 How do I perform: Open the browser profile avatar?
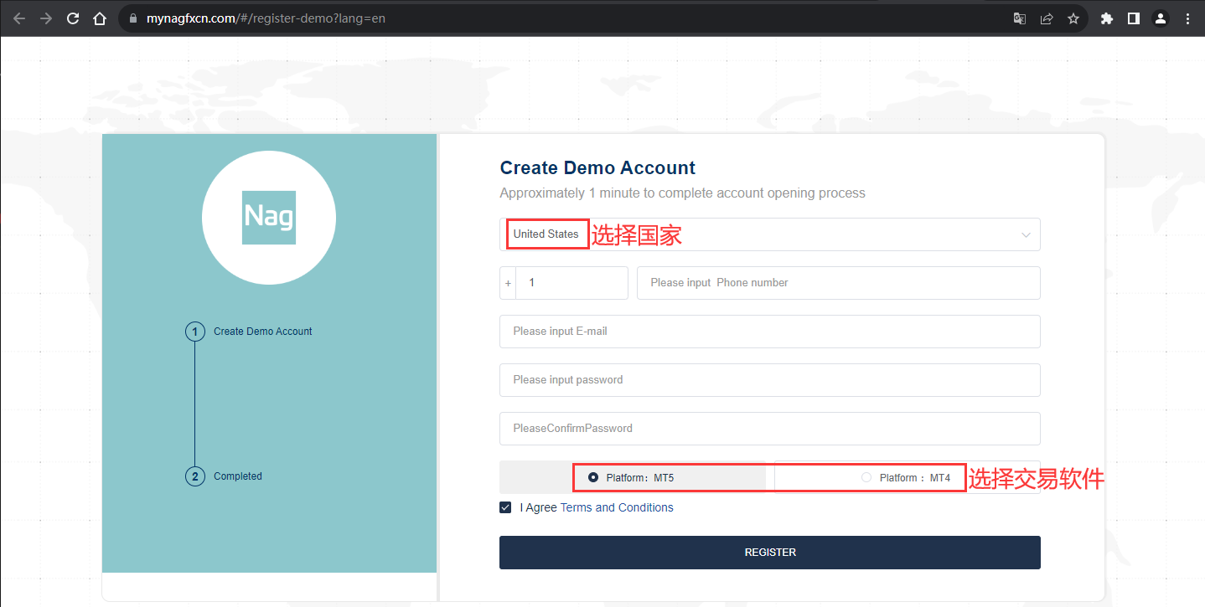[1161, 18]
